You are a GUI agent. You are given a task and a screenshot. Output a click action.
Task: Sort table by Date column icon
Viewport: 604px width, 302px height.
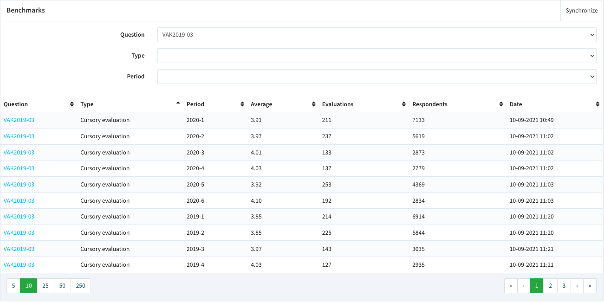pyautogui.click(x=598, y=104)
